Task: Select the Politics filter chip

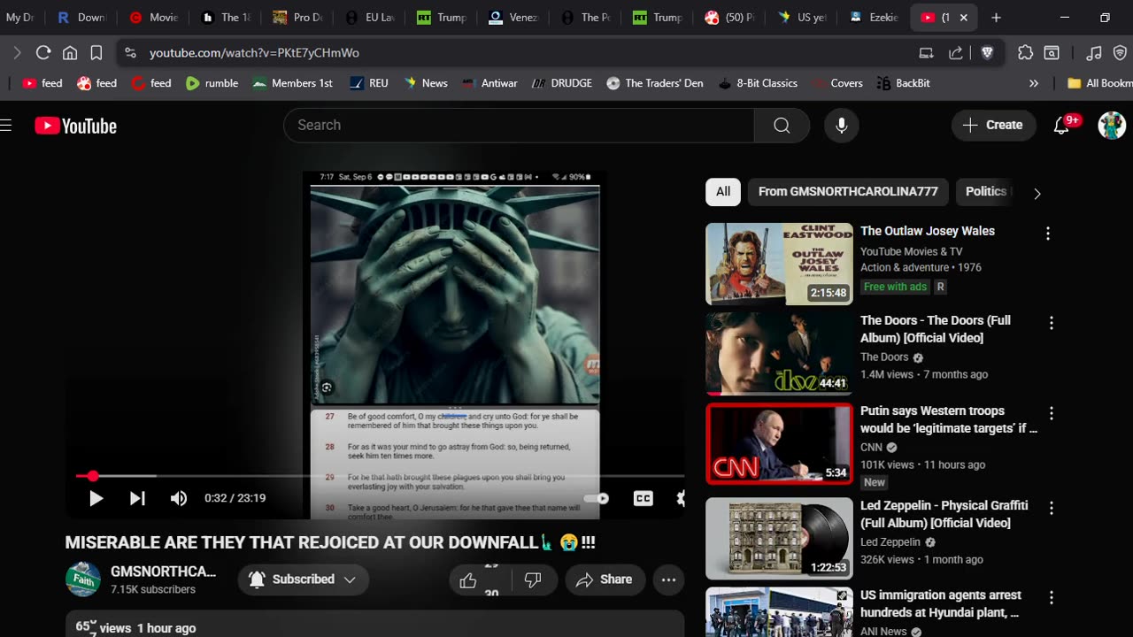Action: click(x=985, y=191)
